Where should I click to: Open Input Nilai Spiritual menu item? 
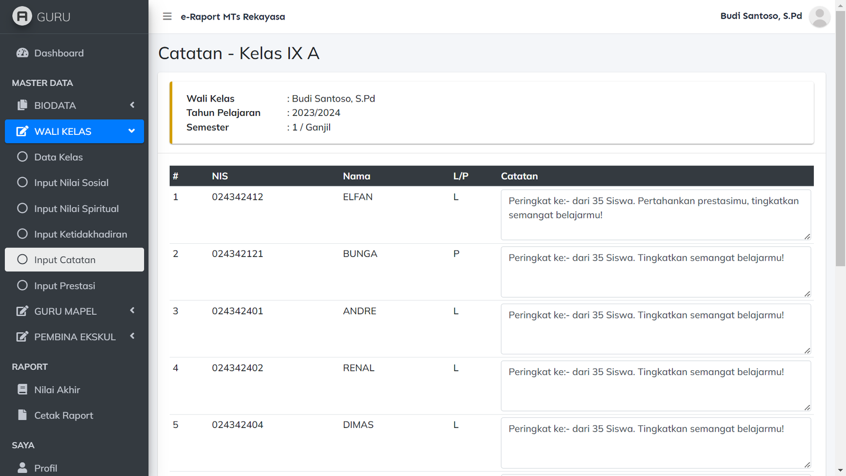pyautogui.click(x=76, y=208)
